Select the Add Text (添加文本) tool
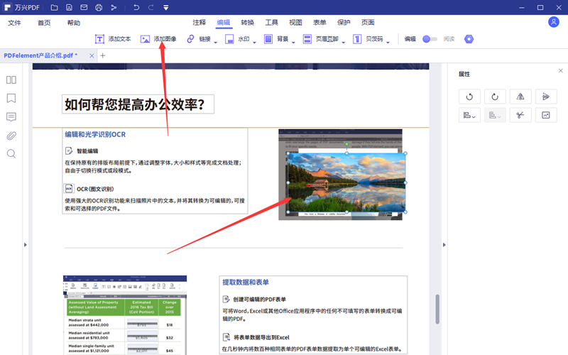The height and width of the screenshot is (355, 568). [113, 39]
